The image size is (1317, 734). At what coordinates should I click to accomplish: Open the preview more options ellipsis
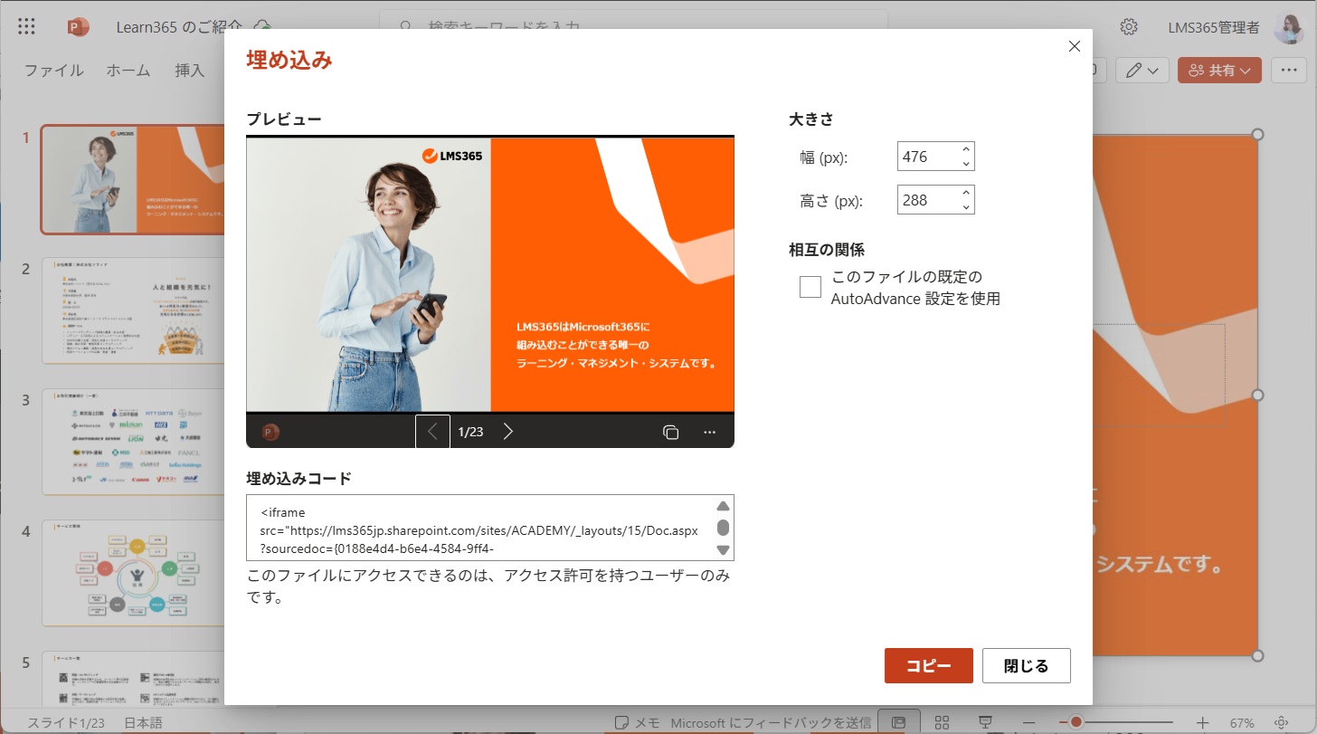(x=710, y=432)
